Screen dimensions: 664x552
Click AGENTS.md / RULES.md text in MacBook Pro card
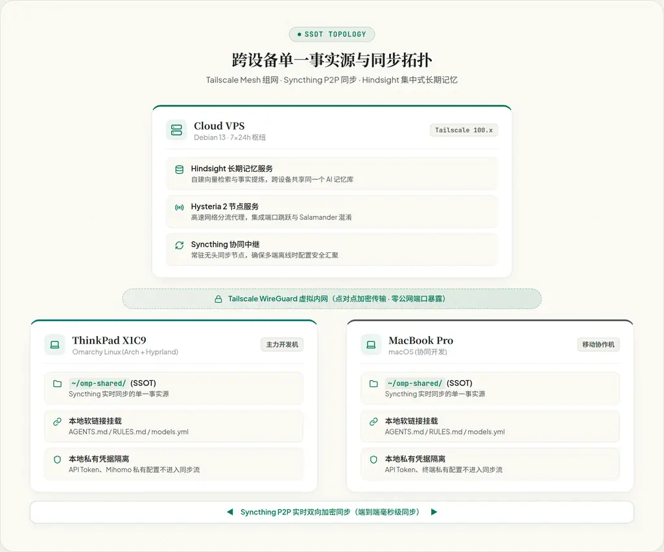(x=445, y=432)
